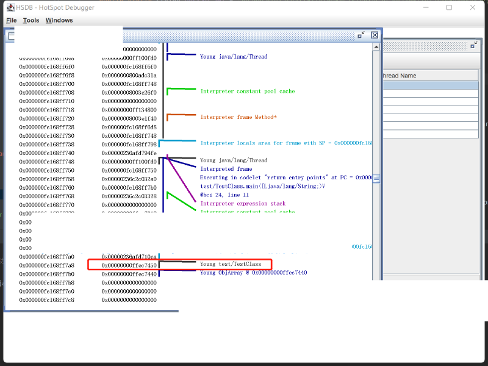Open the File menu

(x=11, y=20)
